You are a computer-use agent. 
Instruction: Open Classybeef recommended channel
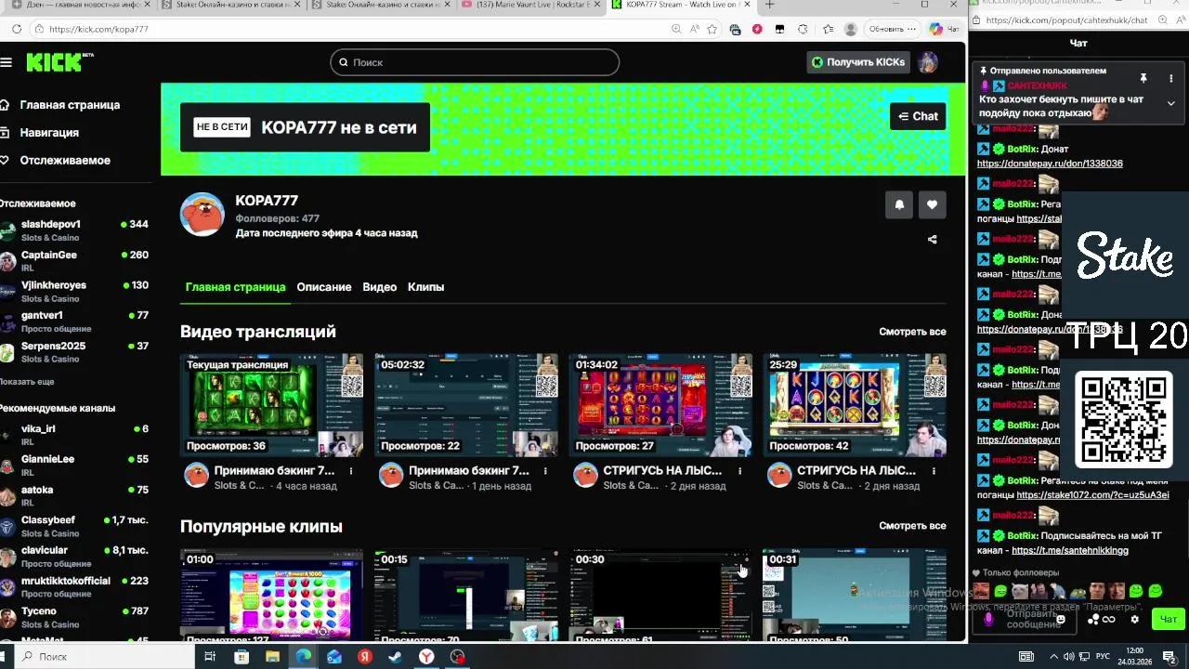[74, 526]
